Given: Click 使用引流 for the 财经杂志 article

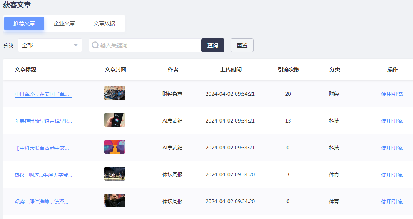Looking at the screenshot, I should (x=391, y=94).
